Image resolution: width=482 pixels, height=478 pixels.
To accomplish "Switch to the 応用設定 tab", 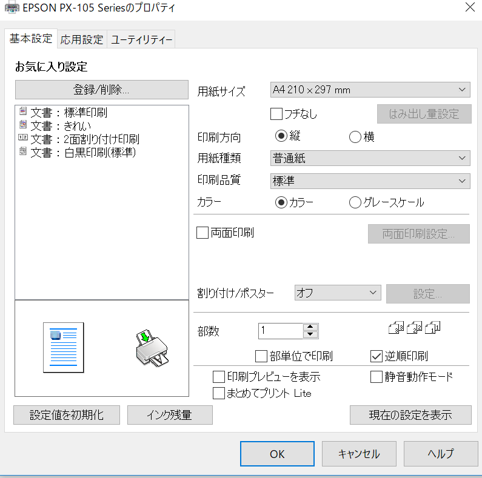I will (82, 39).
